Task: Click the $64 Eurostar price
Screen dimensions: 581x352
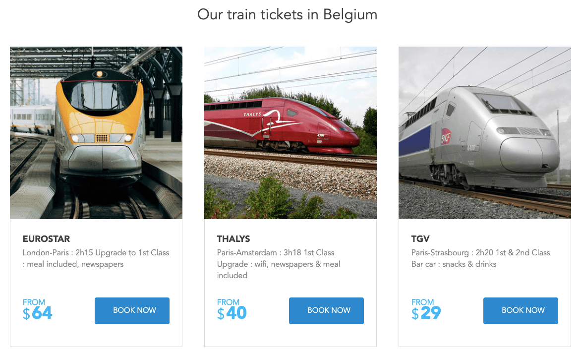Action: point(38,313)
